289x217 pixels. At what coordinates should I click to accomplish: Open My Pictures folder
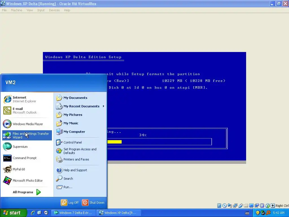[80, 115]
